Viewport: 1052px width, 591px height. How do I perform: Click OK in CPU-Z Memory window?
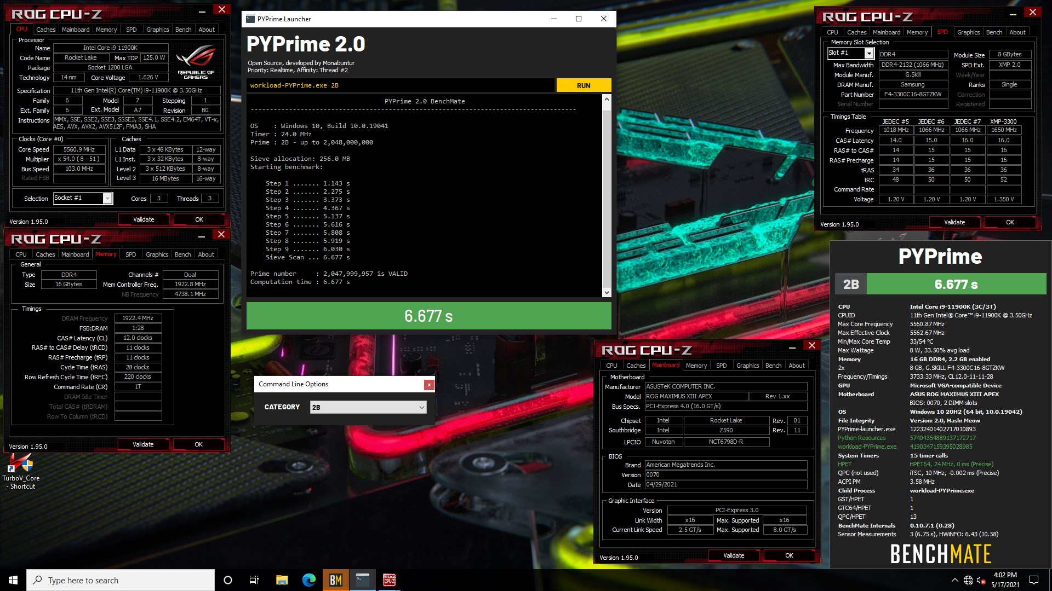[x=199, y=444]
